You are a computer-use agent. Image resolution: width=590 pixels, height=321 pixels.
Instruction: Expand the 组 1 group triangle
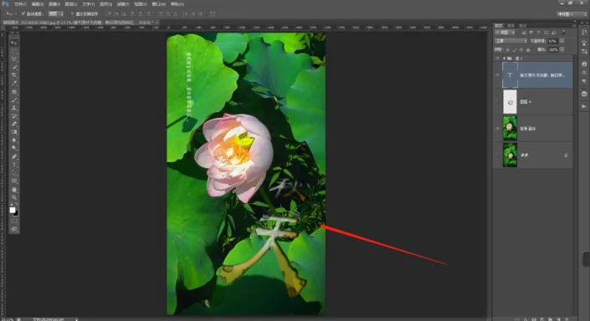504,59
